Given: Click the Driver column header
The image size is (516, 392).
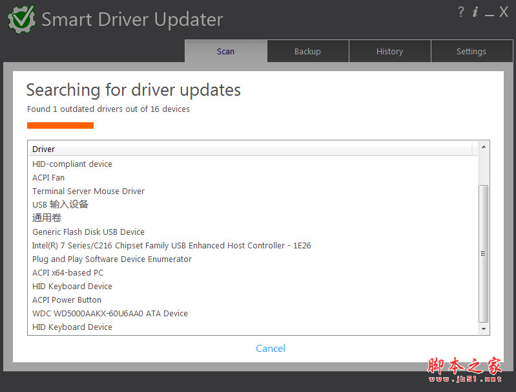Looking at the screenshot, I should [x=250, y=149].
